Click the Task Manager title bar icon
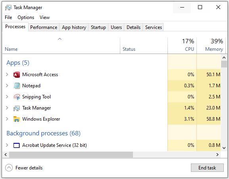229x179 pixels. tap(8, 8)
